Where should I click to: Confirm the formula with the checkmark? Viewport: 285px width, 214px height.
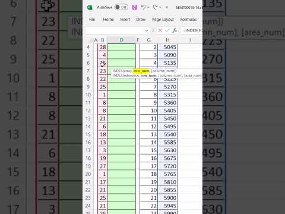click(167, 30)
